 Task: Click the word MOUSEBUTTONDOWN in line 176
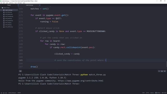click(x=96, y=31)
